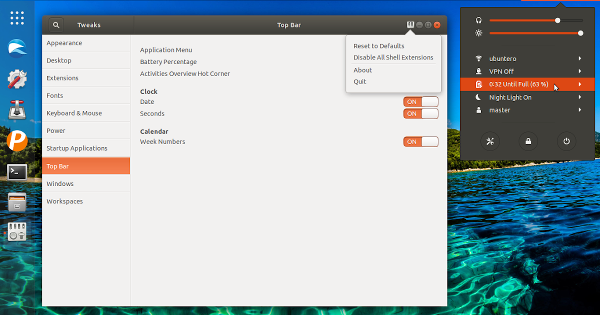Open the orange P application in dock
This screenshot has width=600, height=315.
17,141
